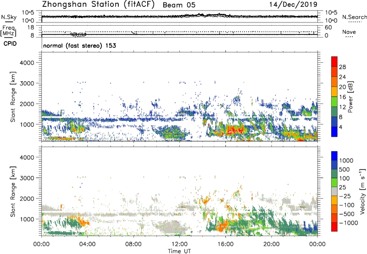Click the '-1000' label on Velocity color bar
367x254 pixels.
click(348, 223)
